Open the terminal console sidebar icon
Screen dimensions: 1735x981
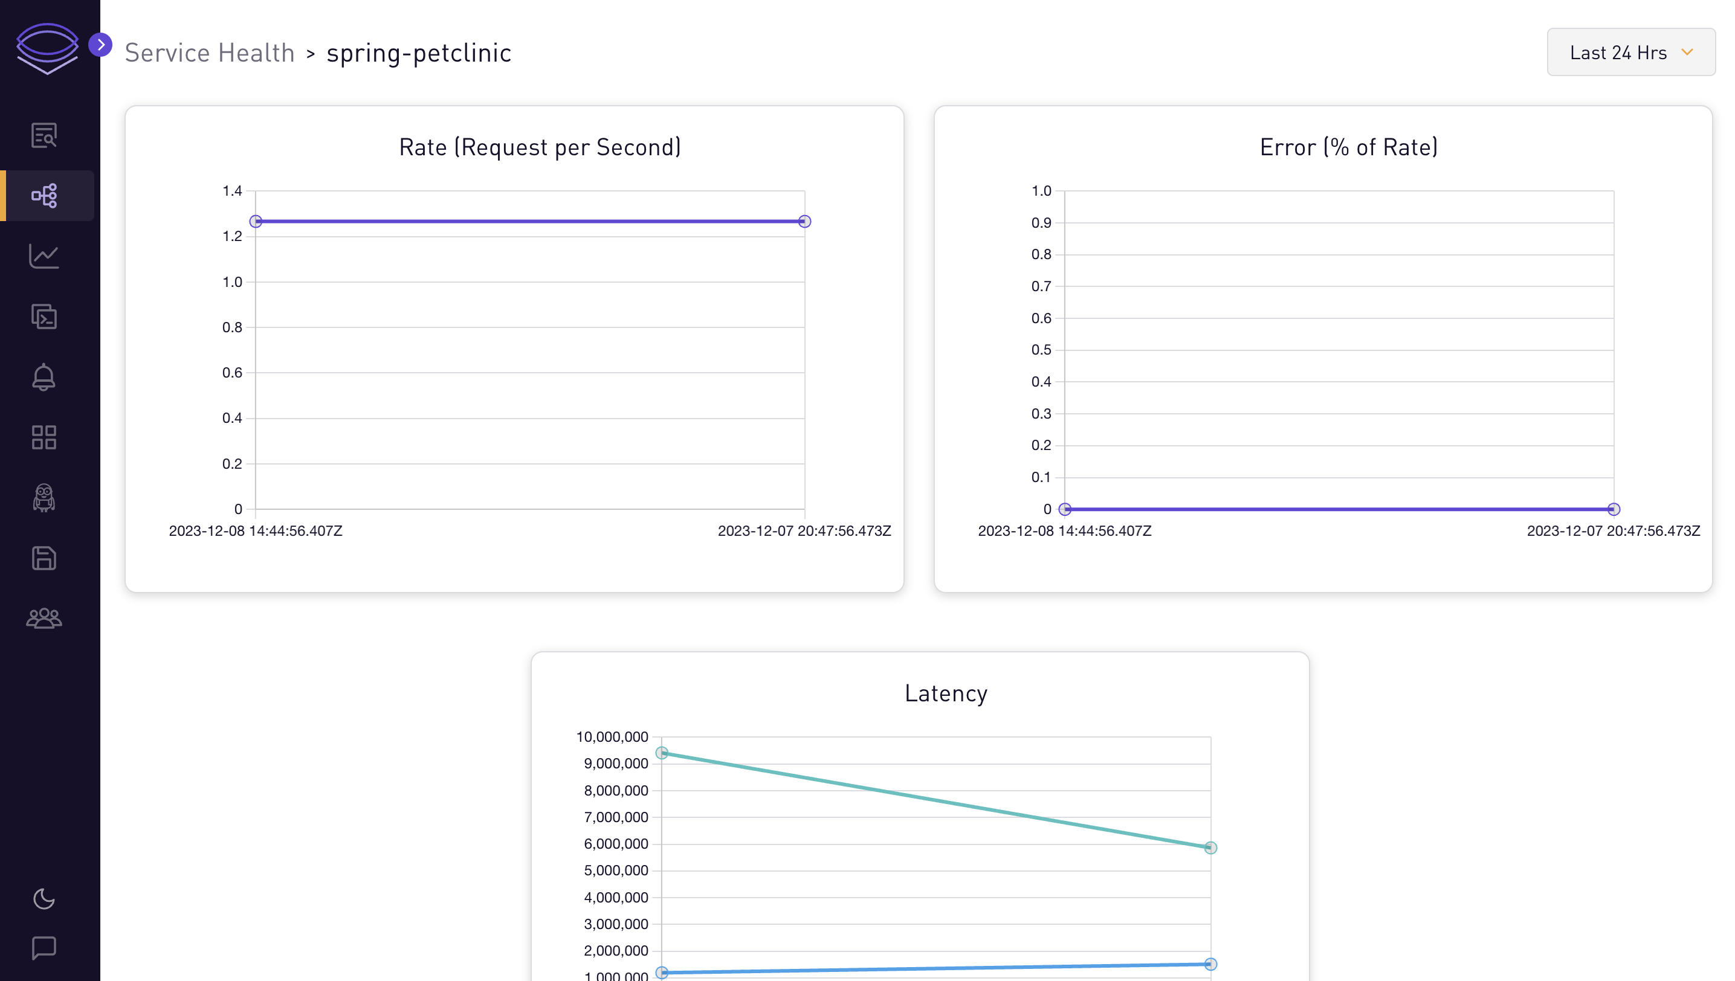pos(44,317)
